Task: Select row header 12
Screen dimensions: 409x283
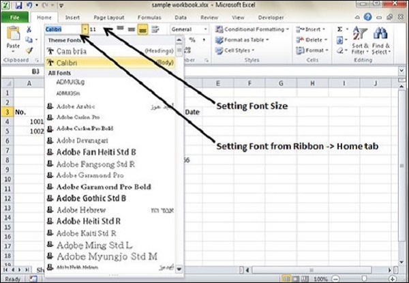Action: [7, 198]
